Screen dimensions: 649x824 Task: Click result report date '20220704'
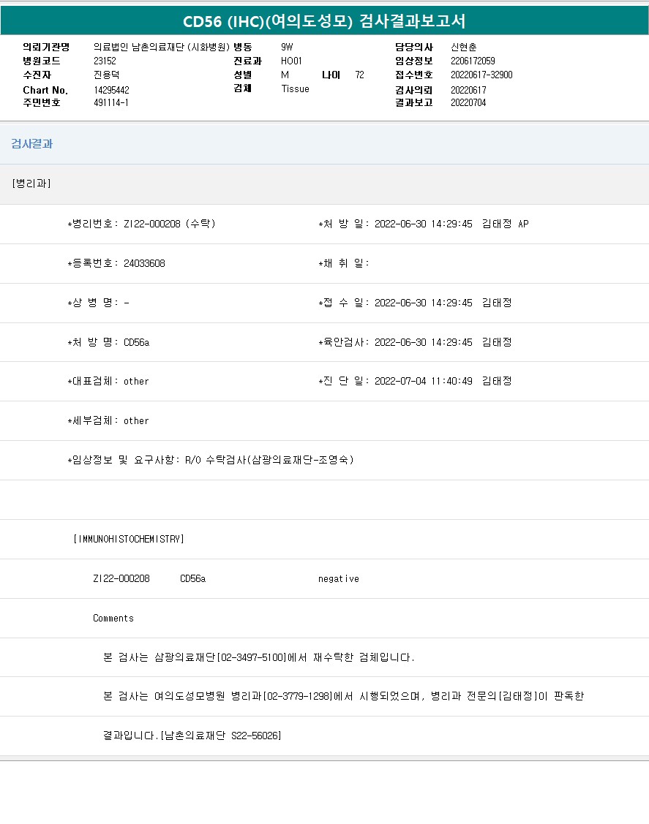[468, 102]
